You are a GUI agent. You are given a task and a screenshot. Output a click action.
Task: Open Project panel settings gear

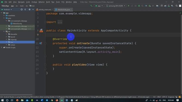point(30,9)
